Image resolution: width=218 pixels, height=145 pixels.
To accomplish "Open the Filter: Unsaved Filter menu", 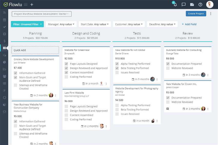I will click(x=27, y=24).
